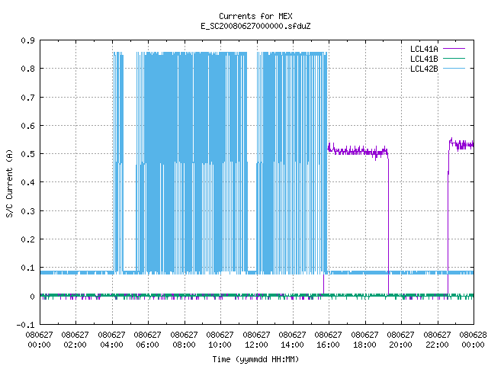Click the y-axis tick value 0.7
The height and width of the screenshot is (366, 488).
(x=27, y=98)
